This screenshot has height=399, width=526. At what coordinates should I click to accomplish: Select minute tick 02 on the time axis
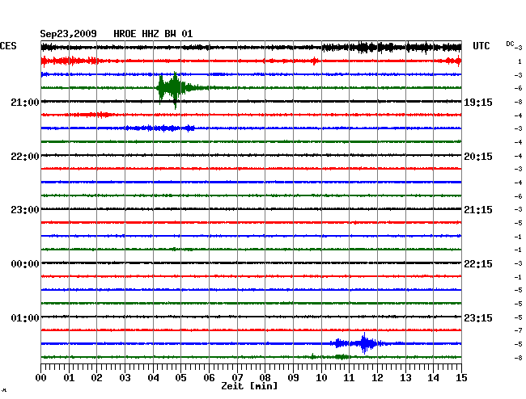point(96,377)
